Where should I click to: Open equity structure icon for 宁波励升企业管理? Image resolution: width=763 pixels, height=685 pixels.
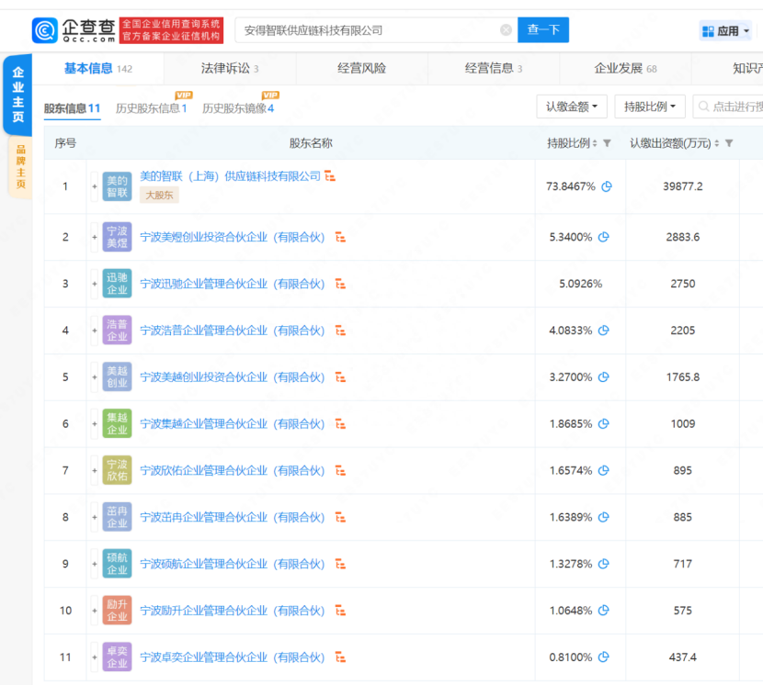tap(341, 611)
